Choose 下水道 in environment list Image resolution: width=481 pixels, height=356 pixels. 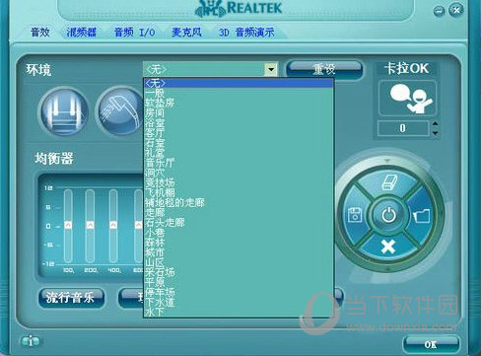click(x=239, y=302)
